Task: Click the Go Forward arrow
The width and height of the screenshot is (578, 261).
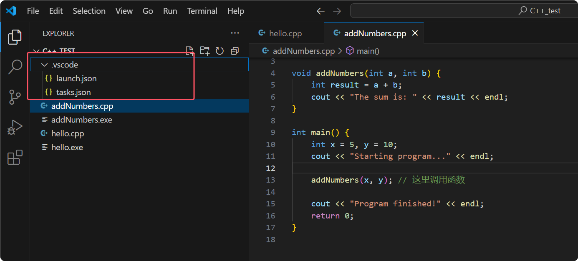Action: point(337,11)
